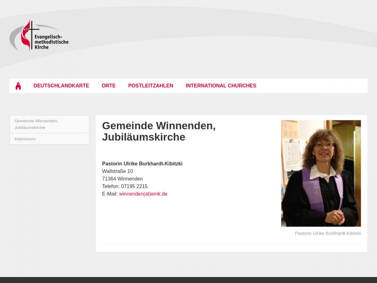Click the winnenden(at)emk.de email link
This screenshot has height=283, width=377.
pyautogui.click(x=143, y=194)
